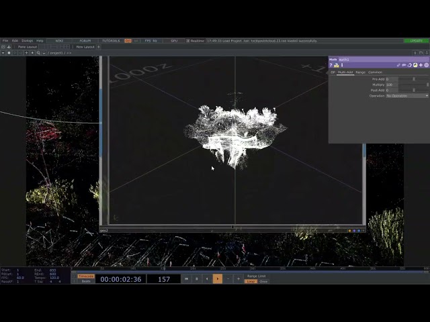Switch to the Range parameter tab
The width and height of the screenshot is (430, 322).
(x=360, y=72)
